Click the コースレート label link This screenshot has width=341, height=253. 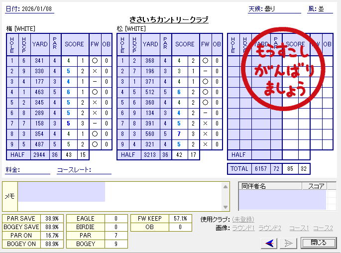click(74, 170)
